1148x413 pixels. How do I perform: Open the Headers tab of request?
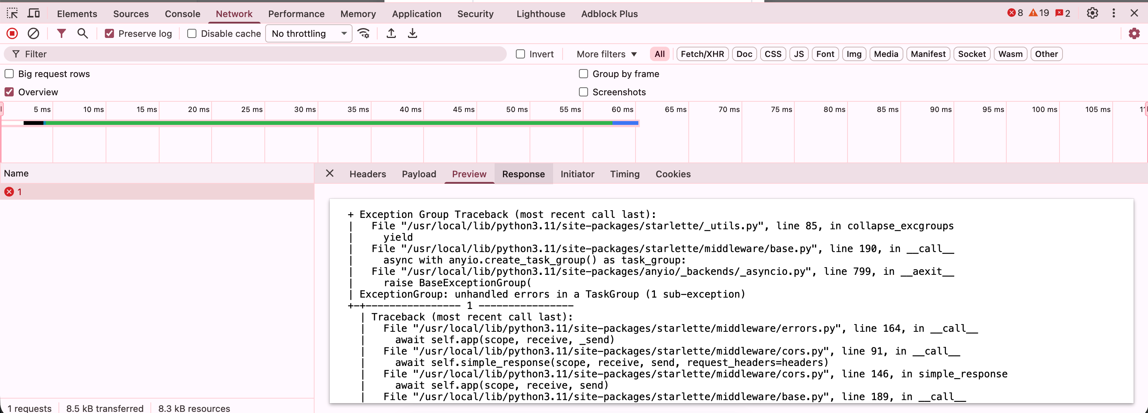coord(367,174)
